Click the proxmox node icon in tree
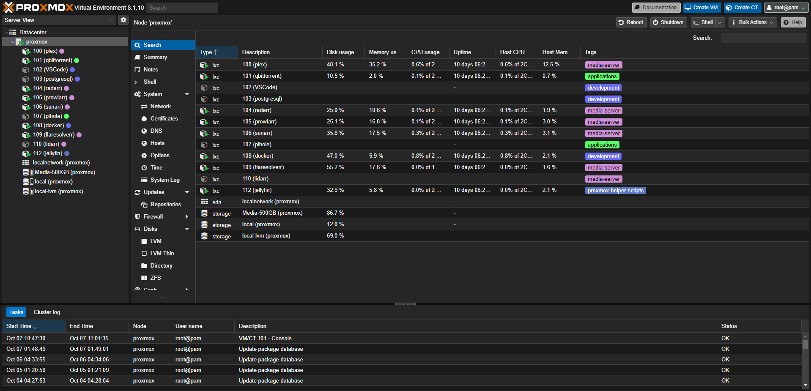Viewport: 811px width, 391px height. coord(19,42)
